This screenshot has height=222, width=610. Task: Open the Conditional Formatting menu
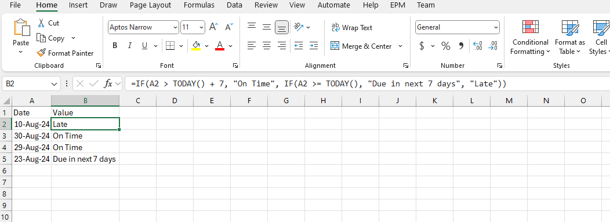[x=530, y=37]
